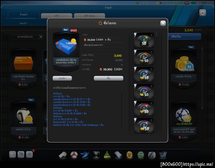215x168 pixels.
Task: Select the '11 50 player pack icon
Action: [x=144, y=57]
